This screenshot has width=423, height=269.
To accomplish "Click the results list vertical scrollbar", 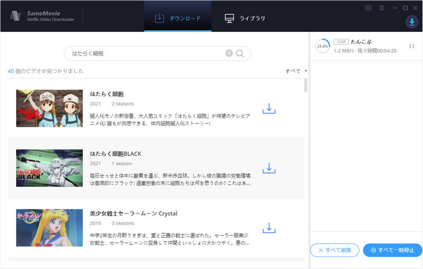I will click(306, 86).
